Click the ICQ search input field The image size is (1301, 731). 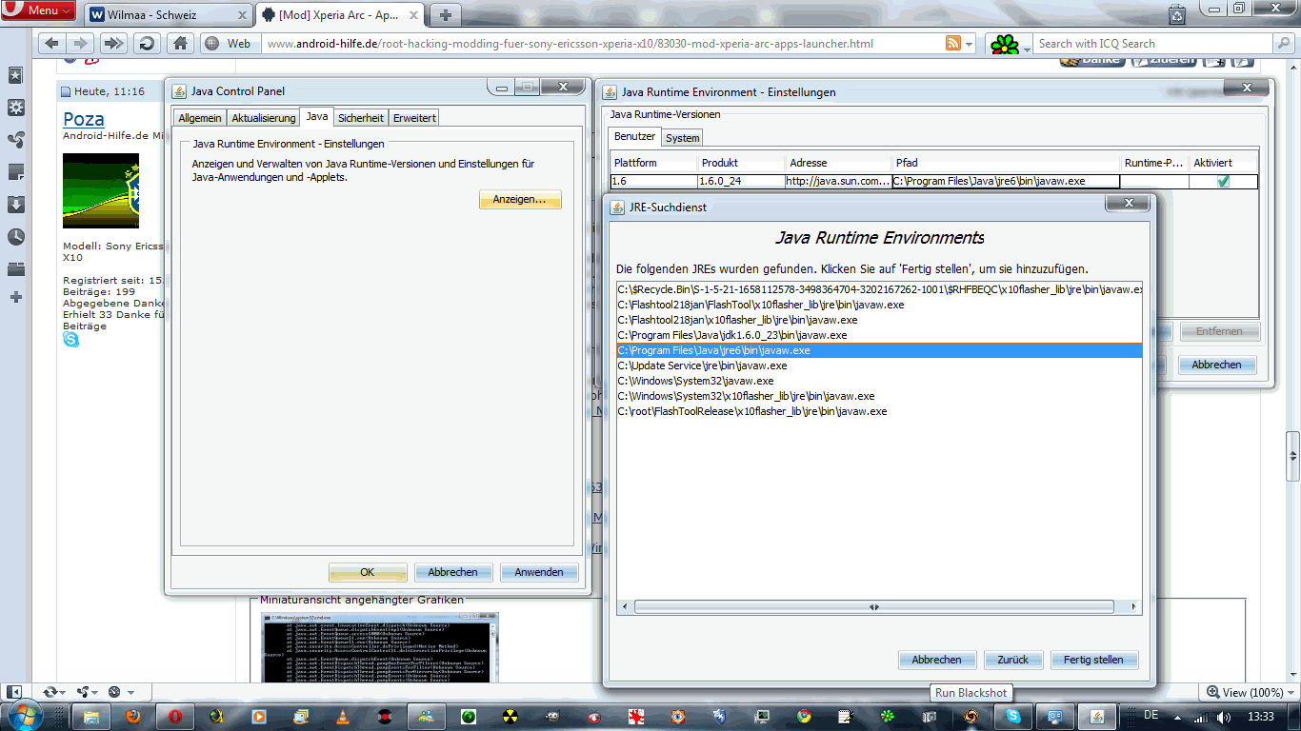[1152, 44]
